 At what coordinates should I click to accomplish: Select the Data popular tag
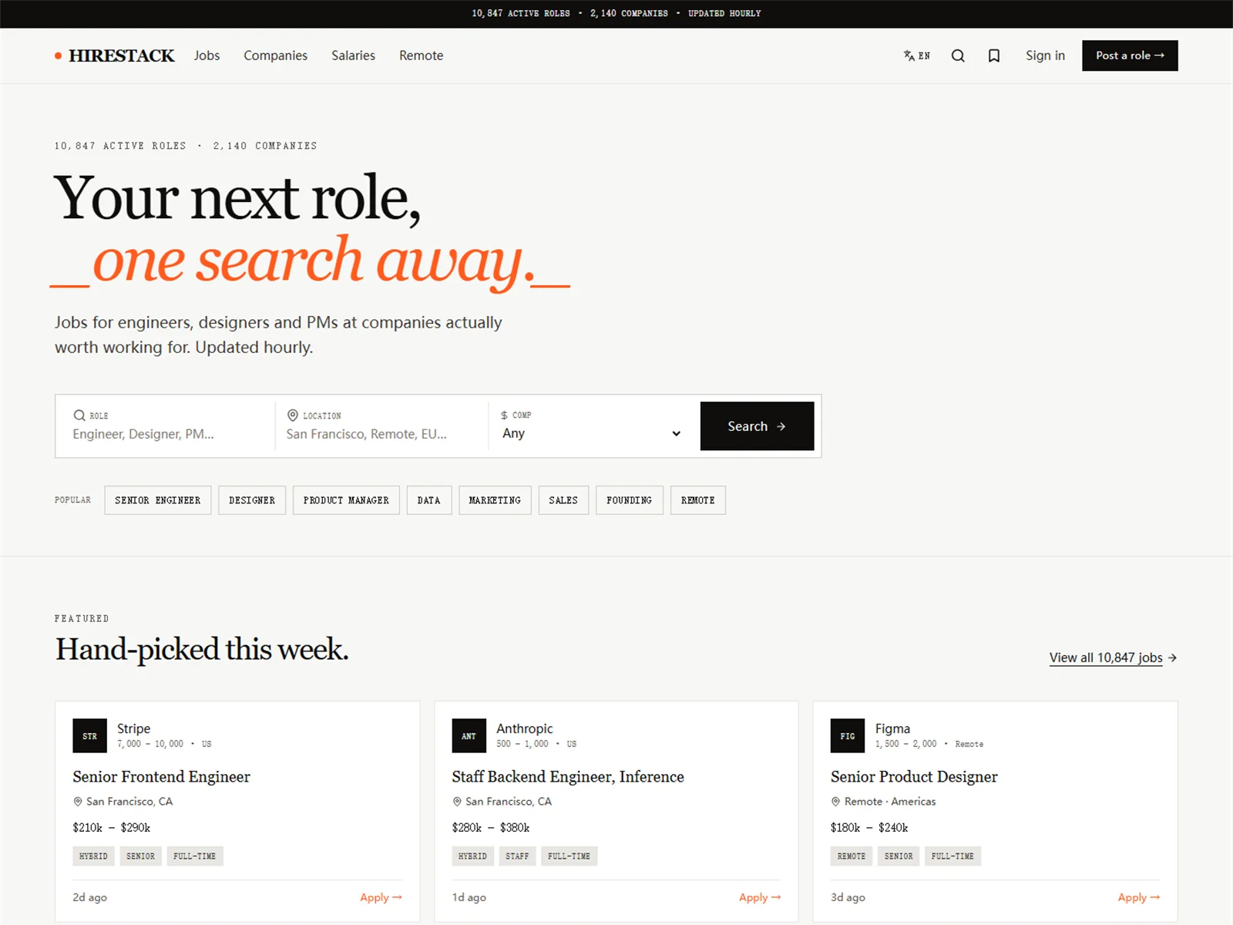tap(429, 500)
